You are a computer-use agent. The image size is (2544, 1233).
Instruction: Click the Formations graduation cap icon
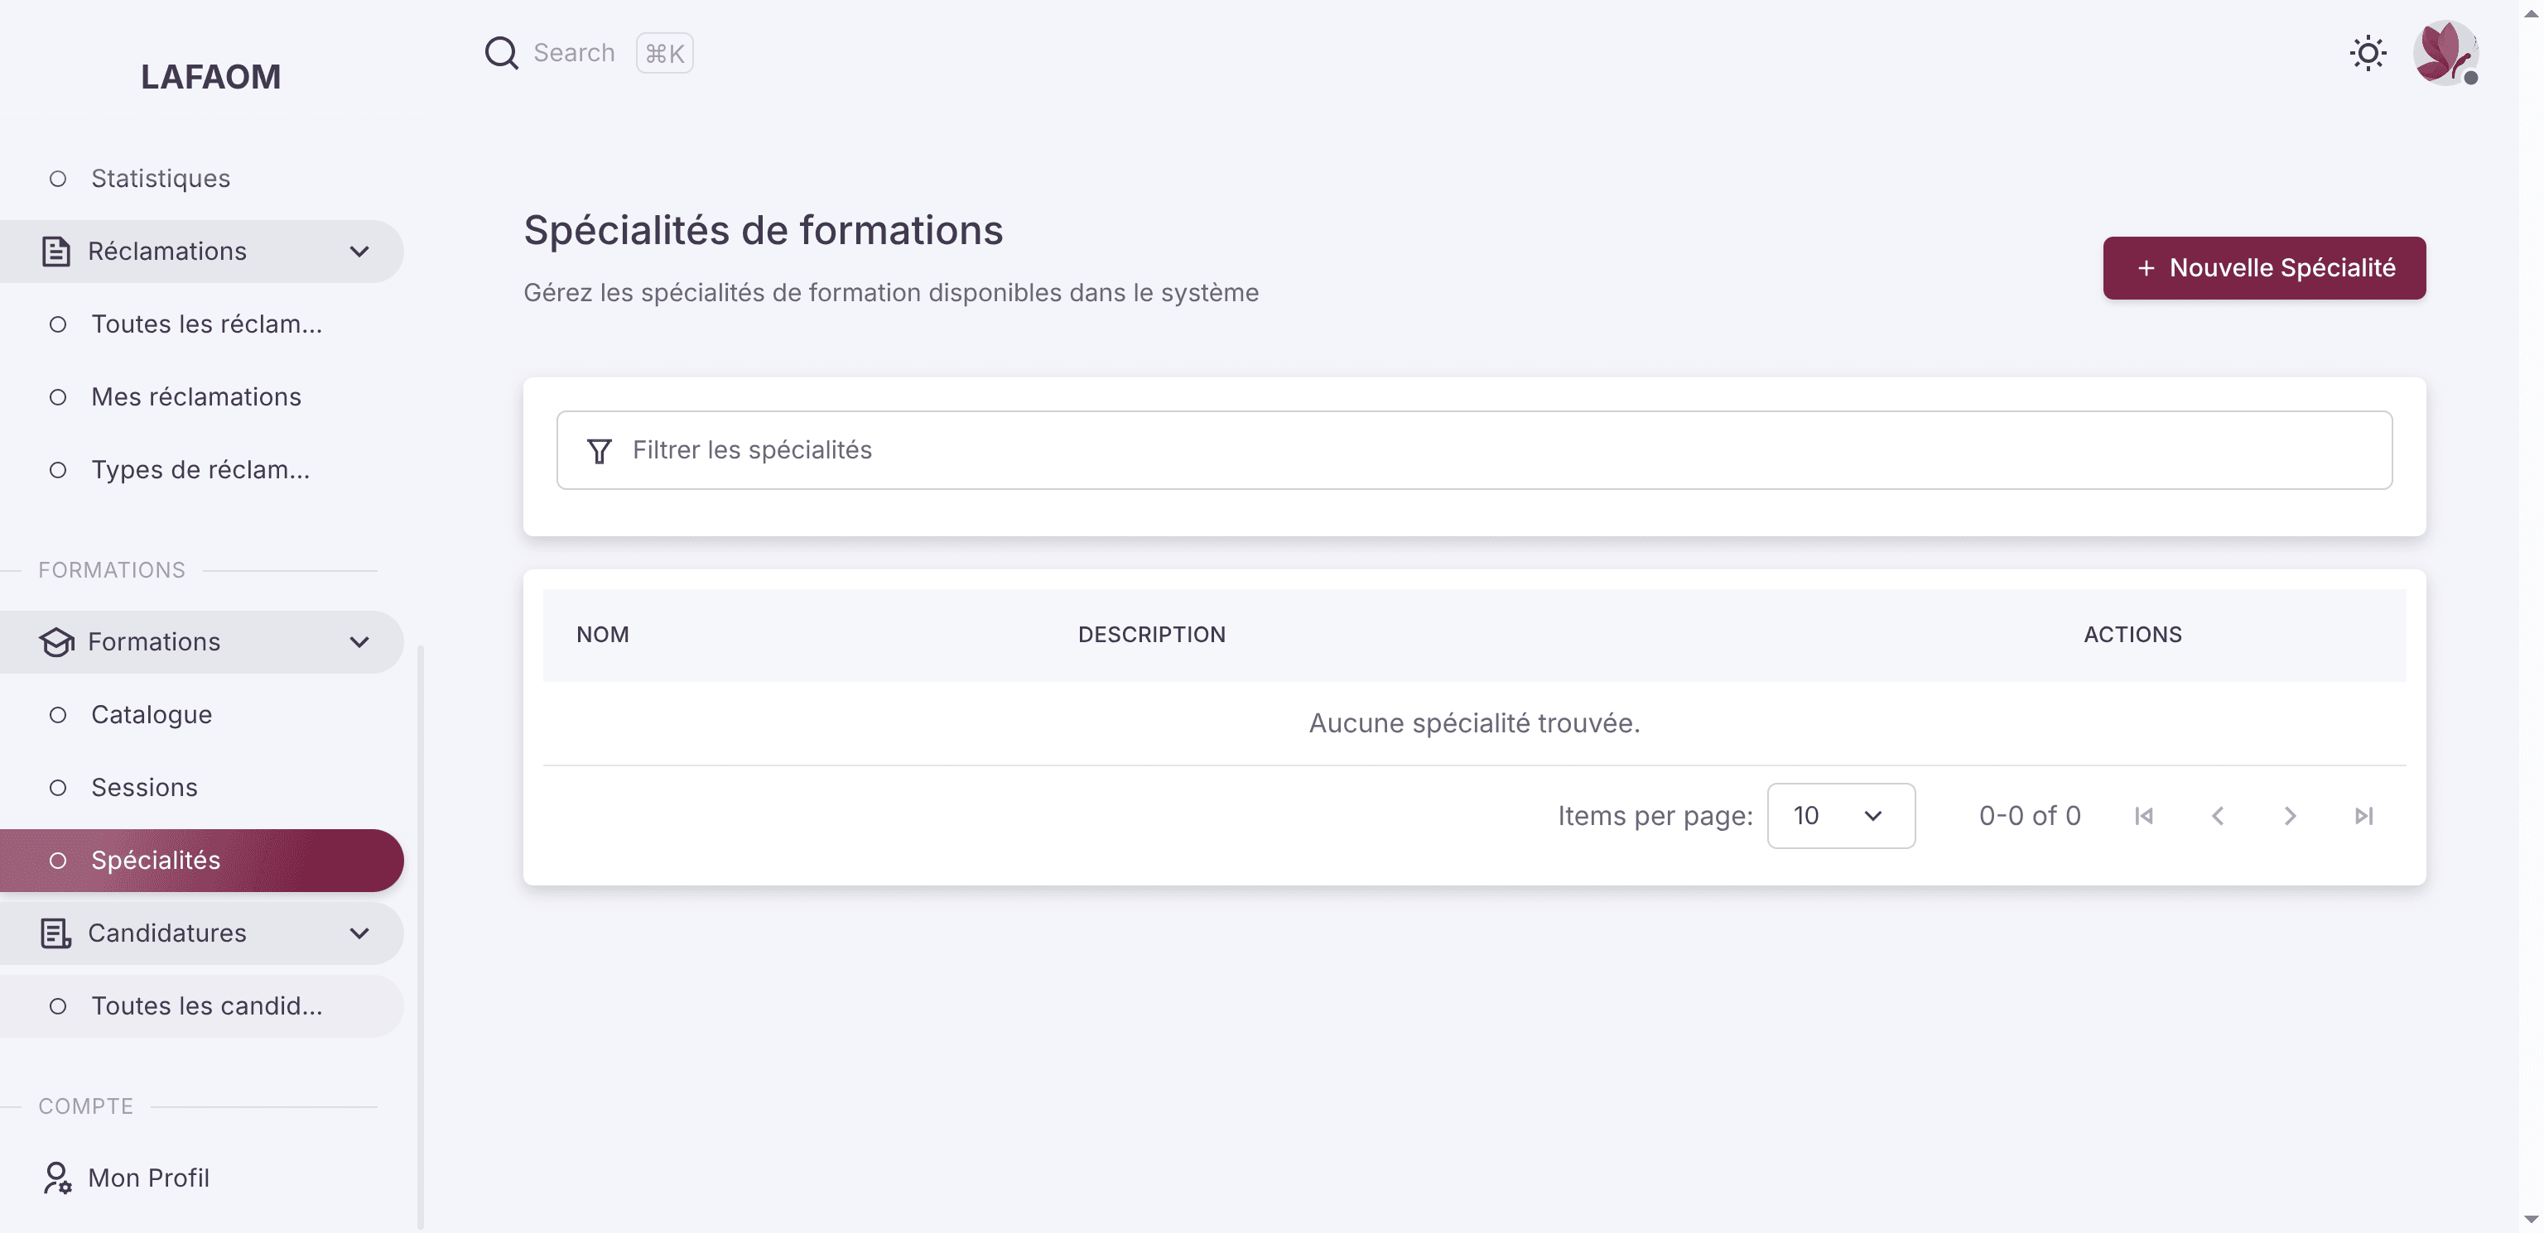point(56,643)
